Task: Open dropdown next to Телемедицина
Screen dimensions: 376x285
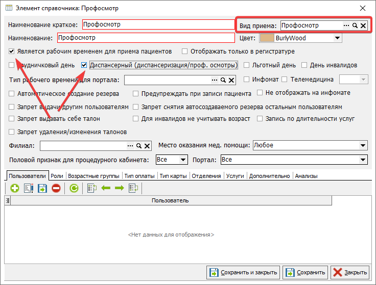Action: 363,80
